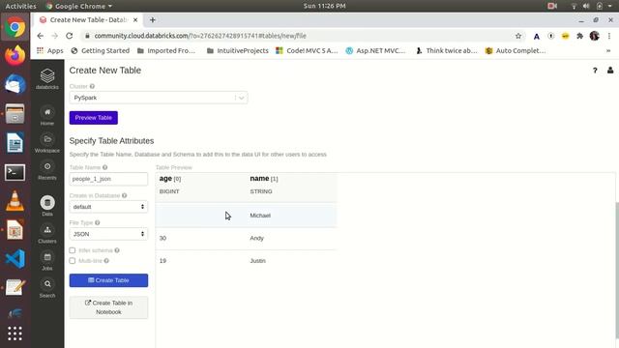Open the Databricks logo in sidebar
This screenshot has width=619, height=348.
47,78
